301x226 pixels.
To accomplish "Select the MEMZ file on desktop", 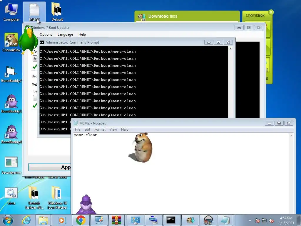I will pyautogui.click(x=34, y=12).
